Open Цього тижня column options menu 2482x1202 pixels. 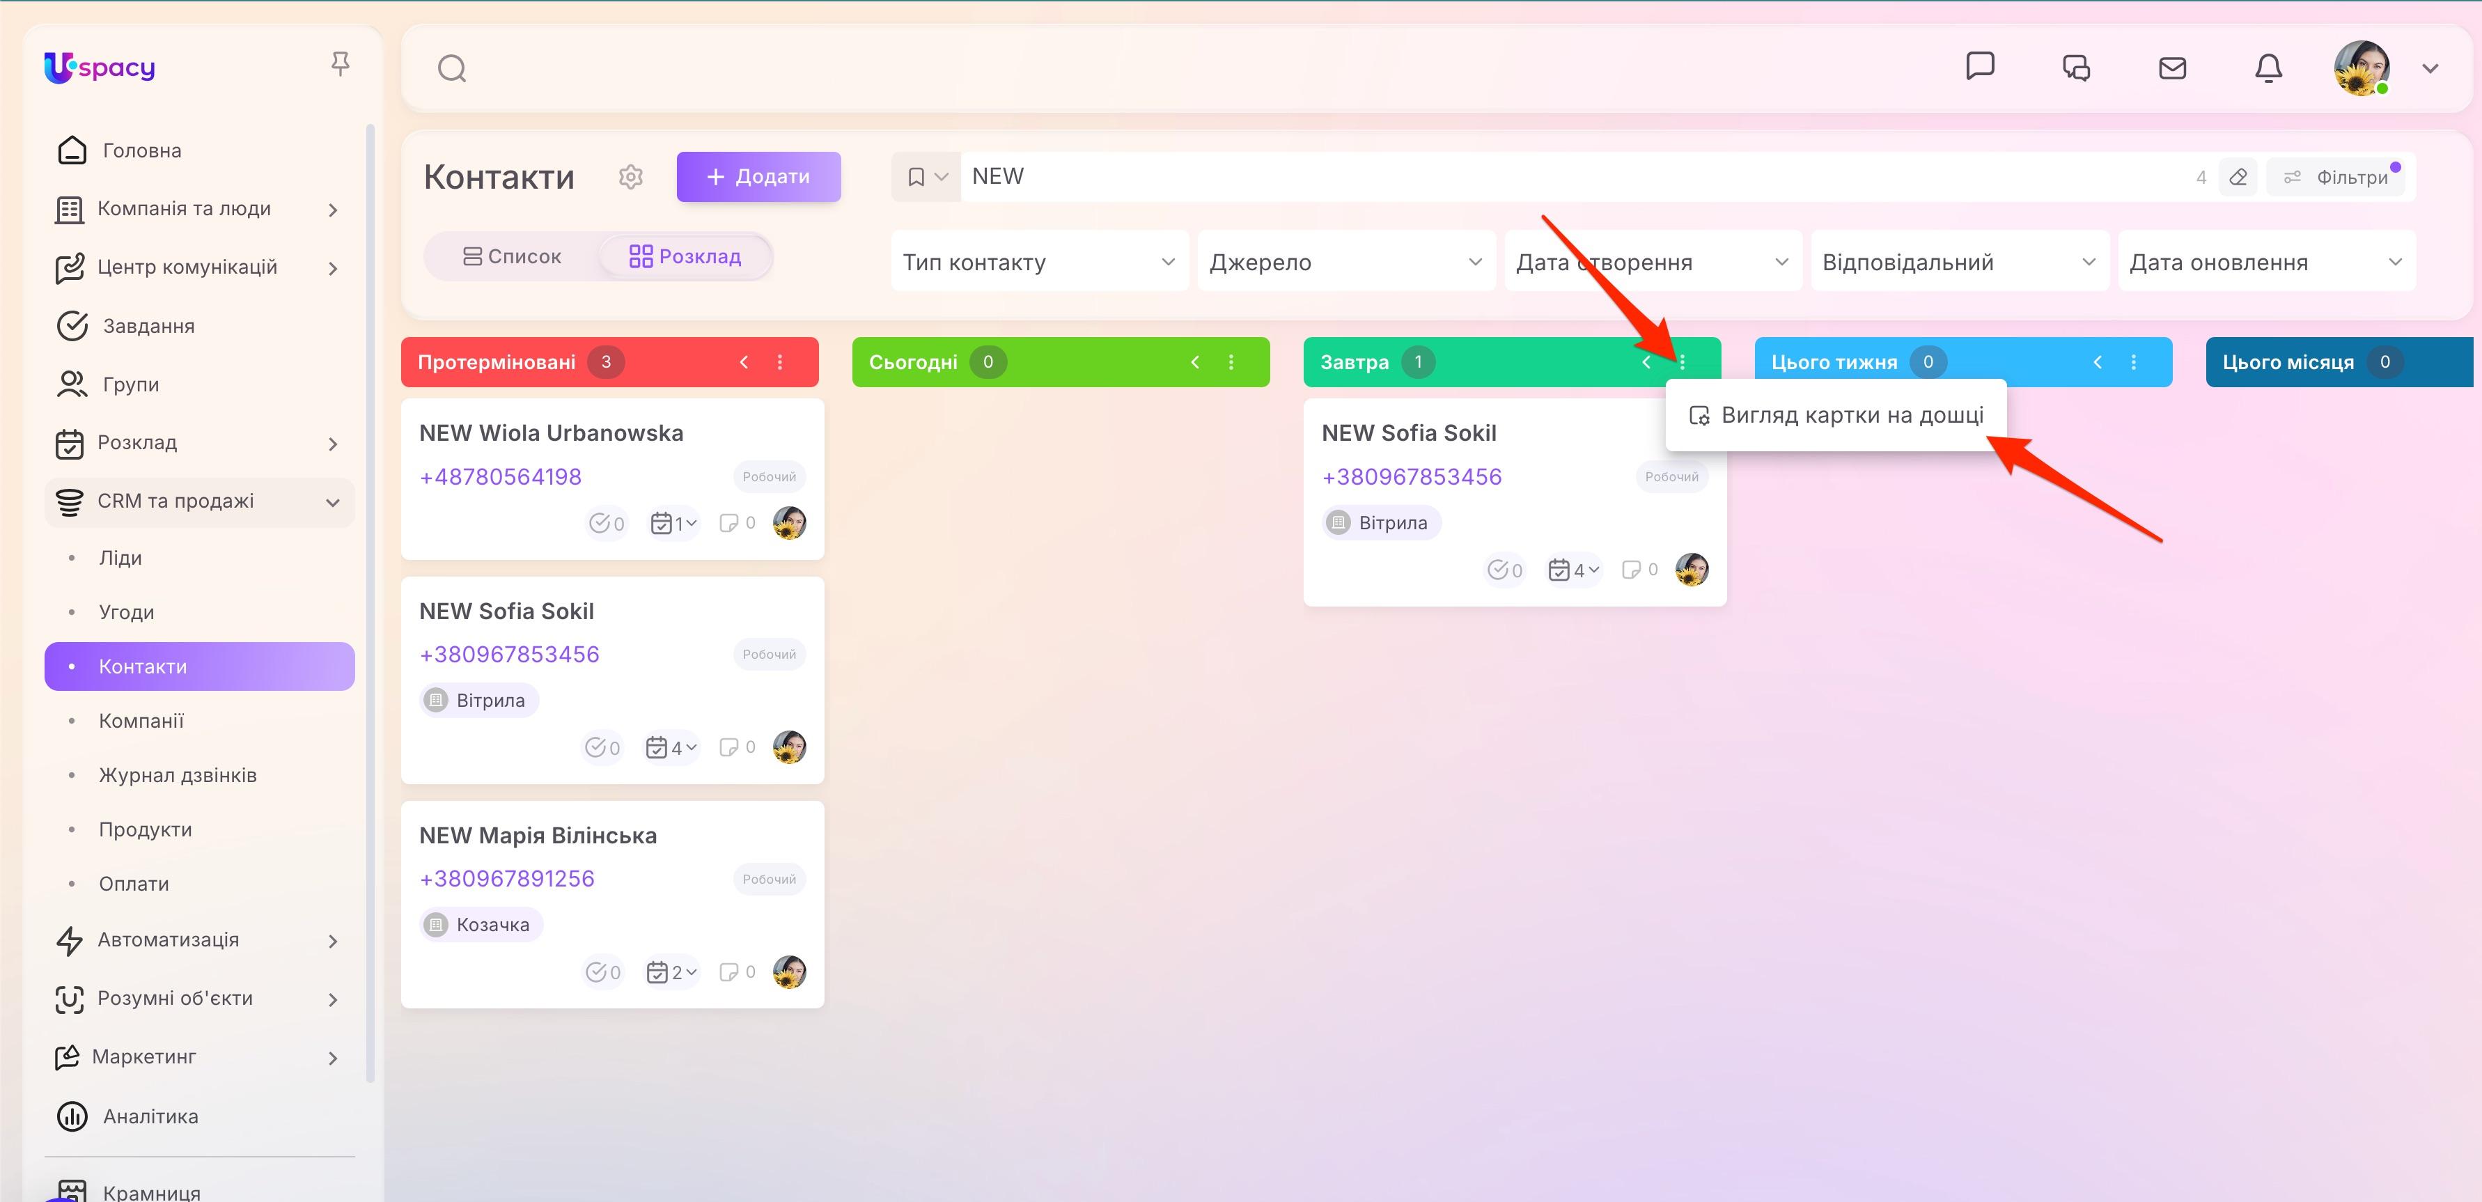pyautogui.click(x=2134, y=362)
